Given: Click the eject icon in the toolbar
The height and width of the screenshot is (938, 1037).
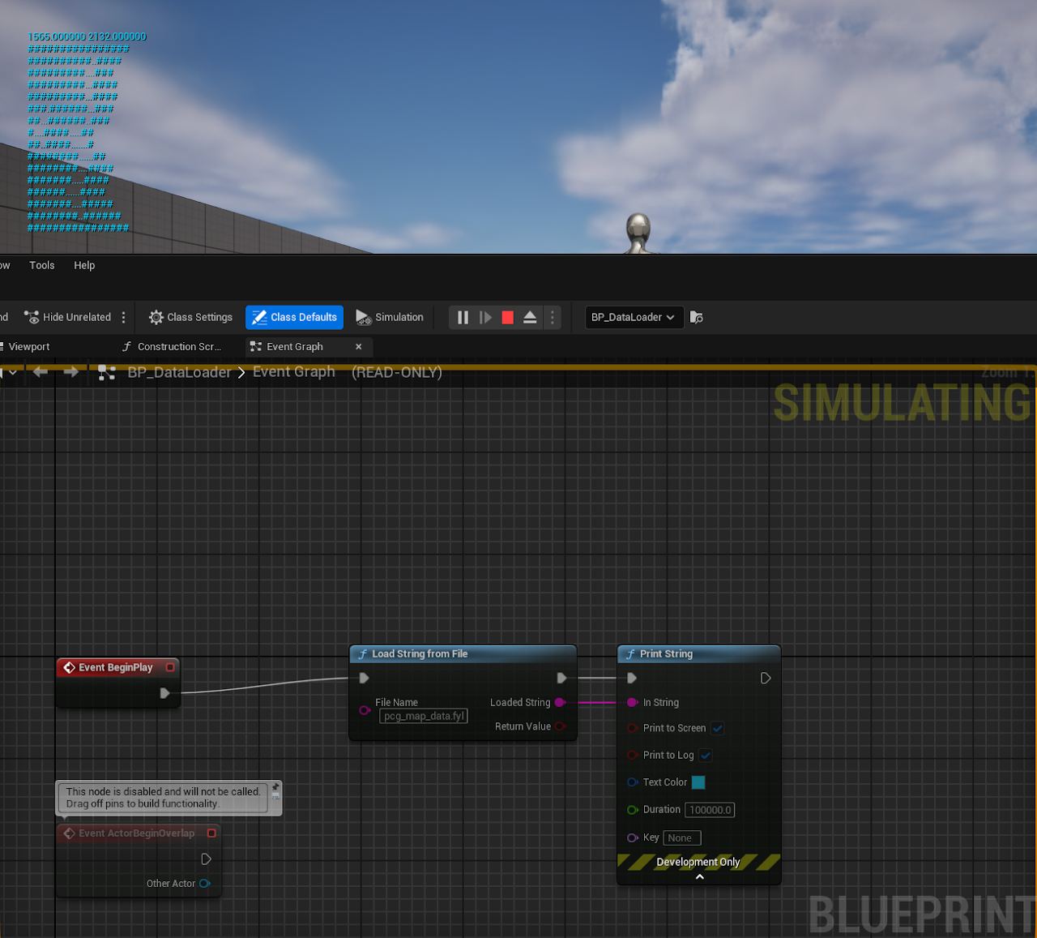Looking at the screenshot, I should tap(530, 318).
